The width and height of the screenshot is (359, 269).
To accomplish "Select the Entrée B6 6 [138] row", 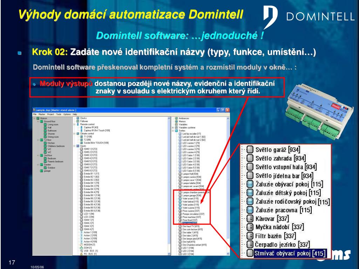I will (x=92, y=211).
